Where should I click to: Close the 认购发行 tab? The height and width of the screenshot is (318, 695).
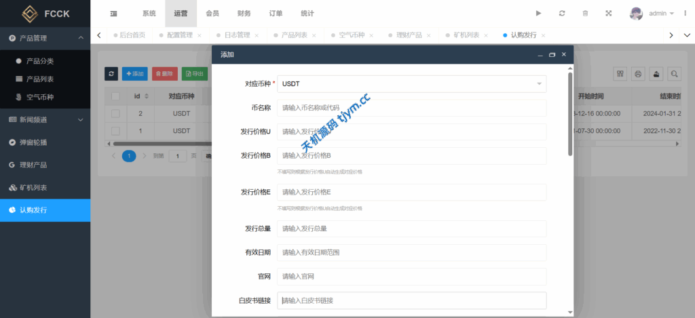pos(543,35)
